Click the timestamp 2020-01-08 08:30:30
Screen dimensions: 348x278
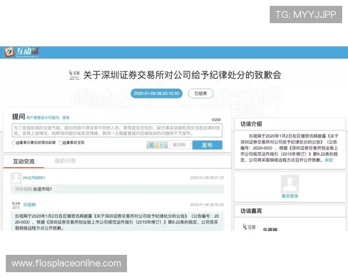pyautogui.click(x=207, y=204)
